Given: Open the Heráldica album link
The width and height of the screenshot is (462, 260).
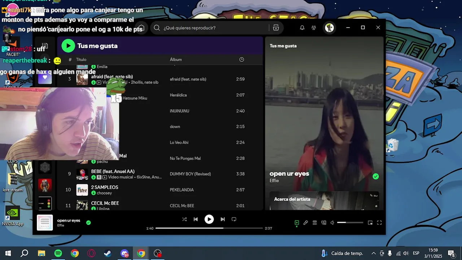Looking at the screenshot, I should (178, 95).
